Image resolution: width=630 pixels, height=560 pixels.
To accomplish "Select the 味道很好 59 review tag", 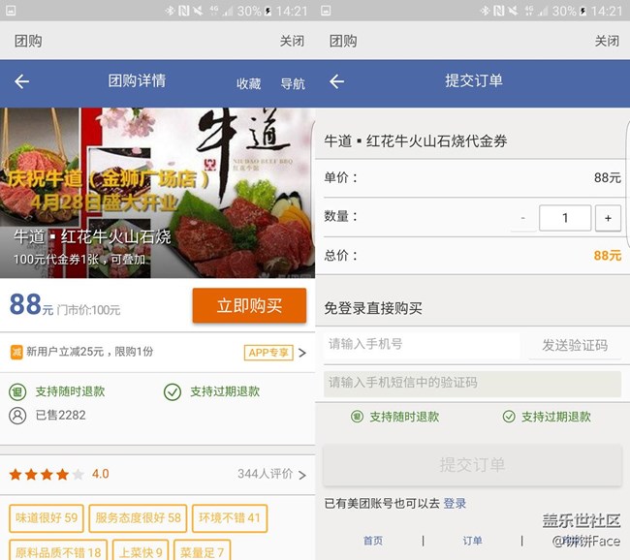I will pos(46,518).
